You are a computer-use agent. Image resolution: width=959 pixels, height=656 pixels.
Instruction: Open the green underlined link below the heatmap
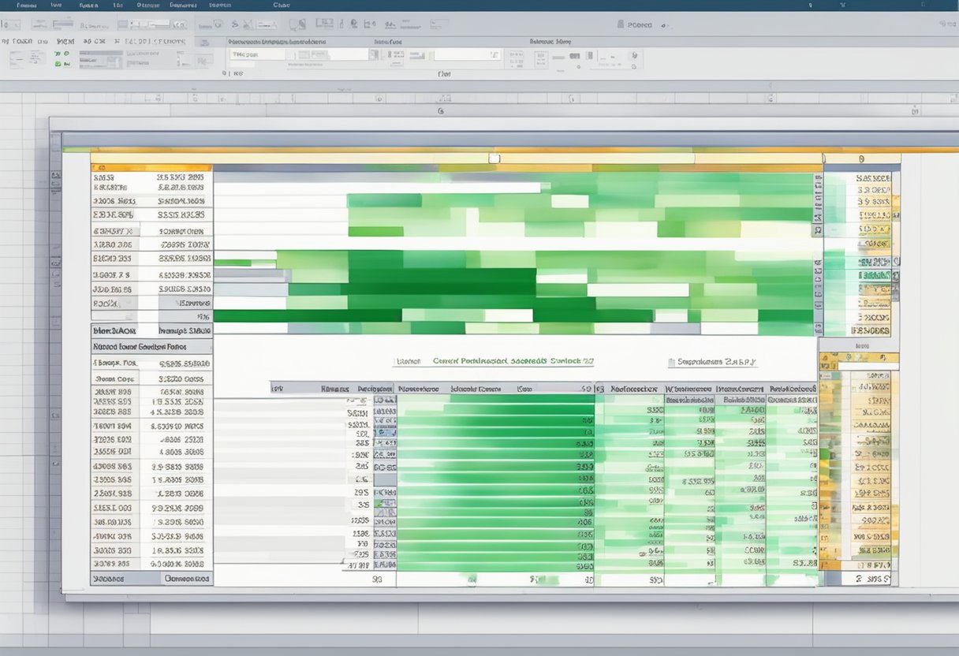pos(513,361)
